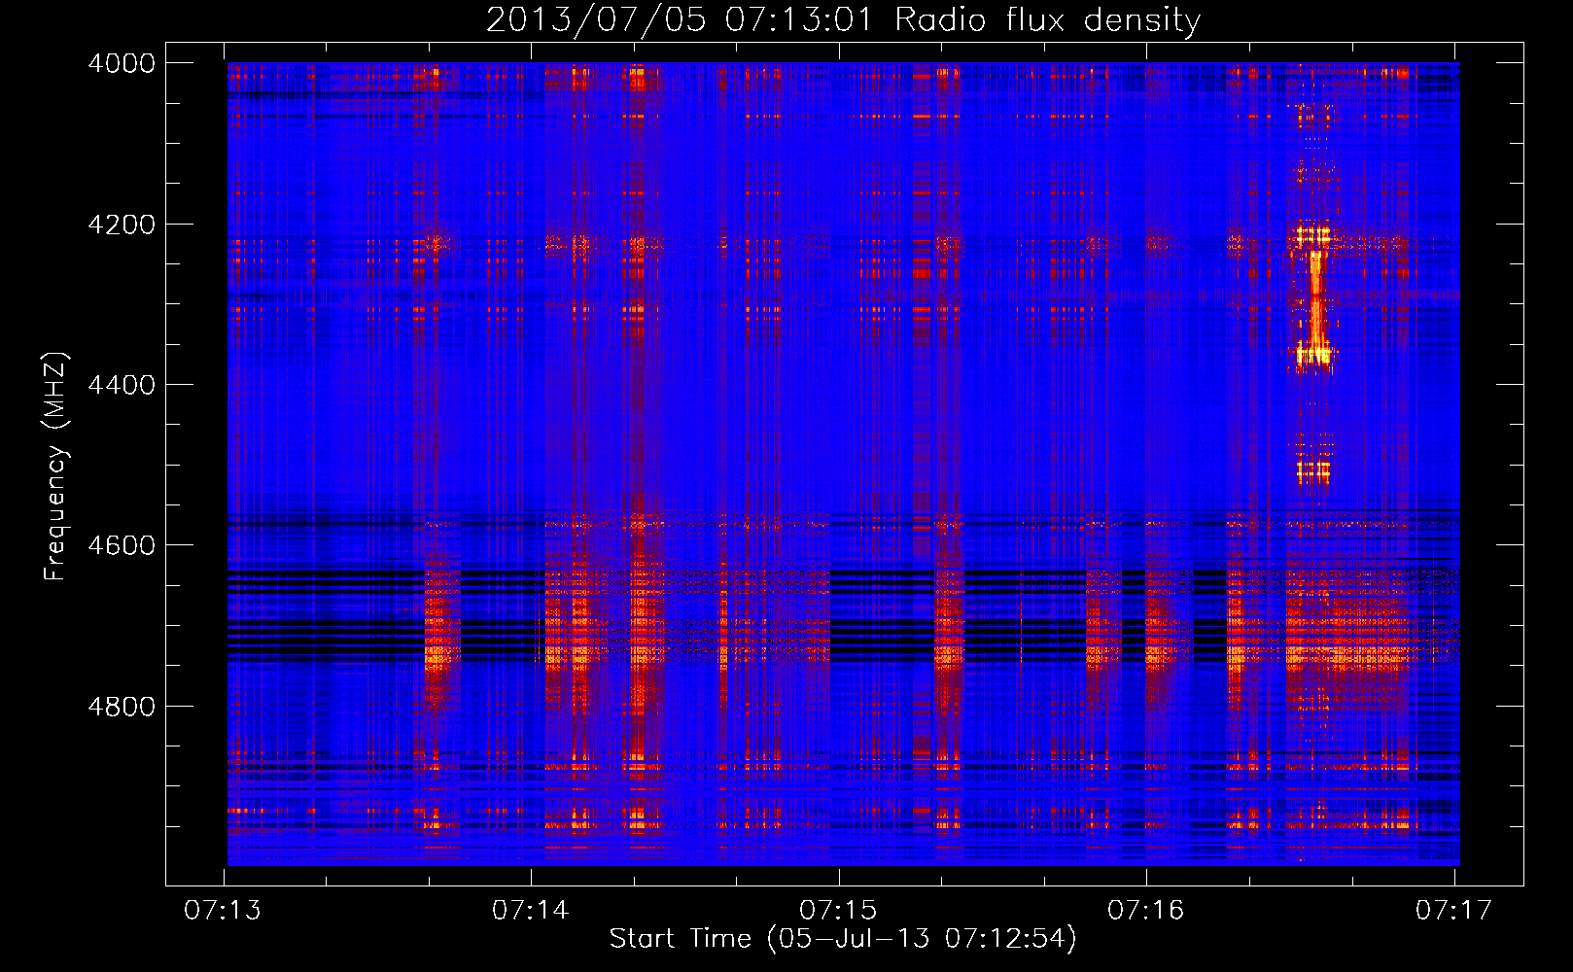Click the 4000 frequency tick label
This screenshot has width=1573, height=972.
tap(122, 63)
